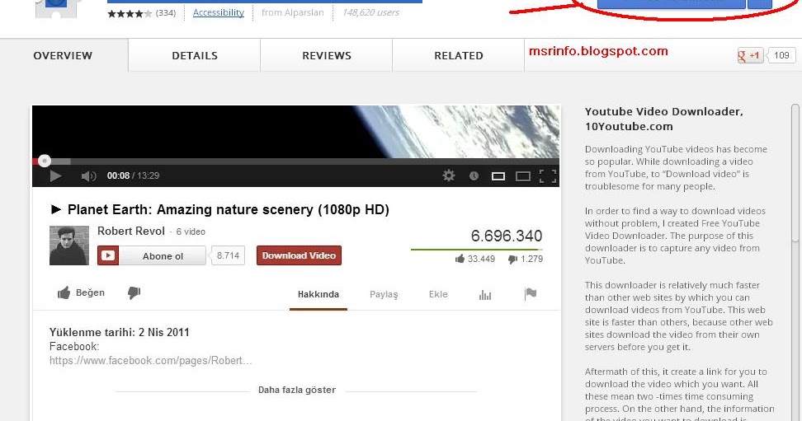Report the video with the flag icon
The image size is (802, 421).
tap(531, 294)
